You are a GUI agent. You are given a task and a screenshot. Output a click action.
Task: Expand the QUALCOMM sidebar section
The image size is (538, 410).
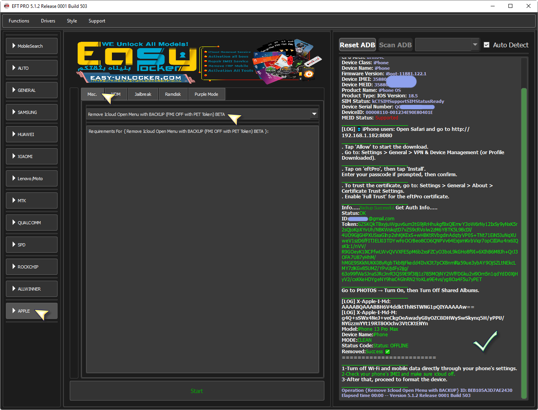[x=32, y=223]
